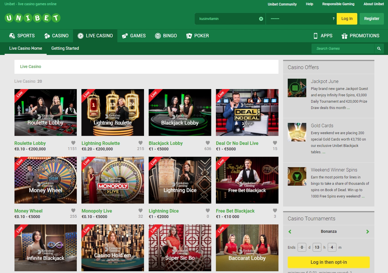This screenshot has width=388, height=273.
Task: Select the Live Casino Home tab
Action: click(x=25, y=48)
